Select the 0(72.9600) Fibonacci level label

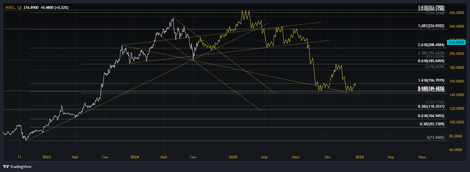[436, 137]
